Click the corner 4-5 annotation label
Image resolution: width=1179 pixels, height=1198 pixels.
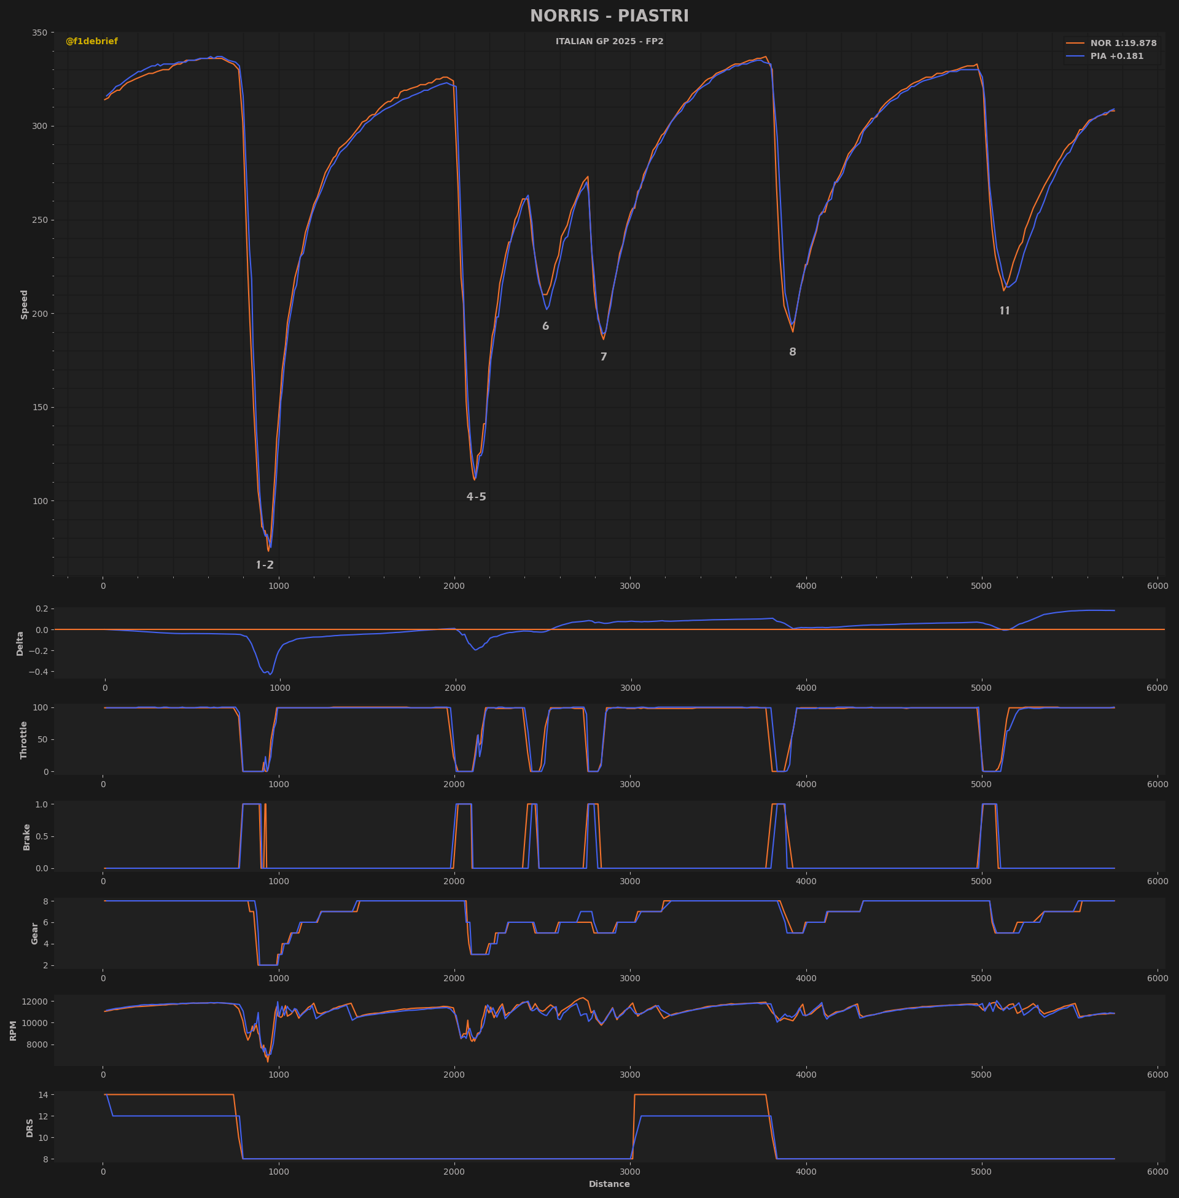475,497
